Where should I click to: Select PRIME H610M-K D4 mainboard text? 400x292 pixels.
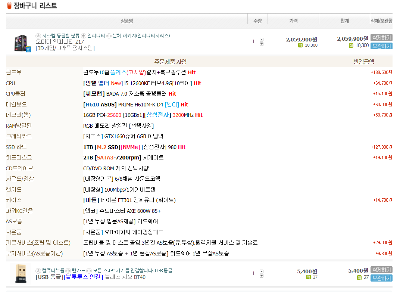136,105
